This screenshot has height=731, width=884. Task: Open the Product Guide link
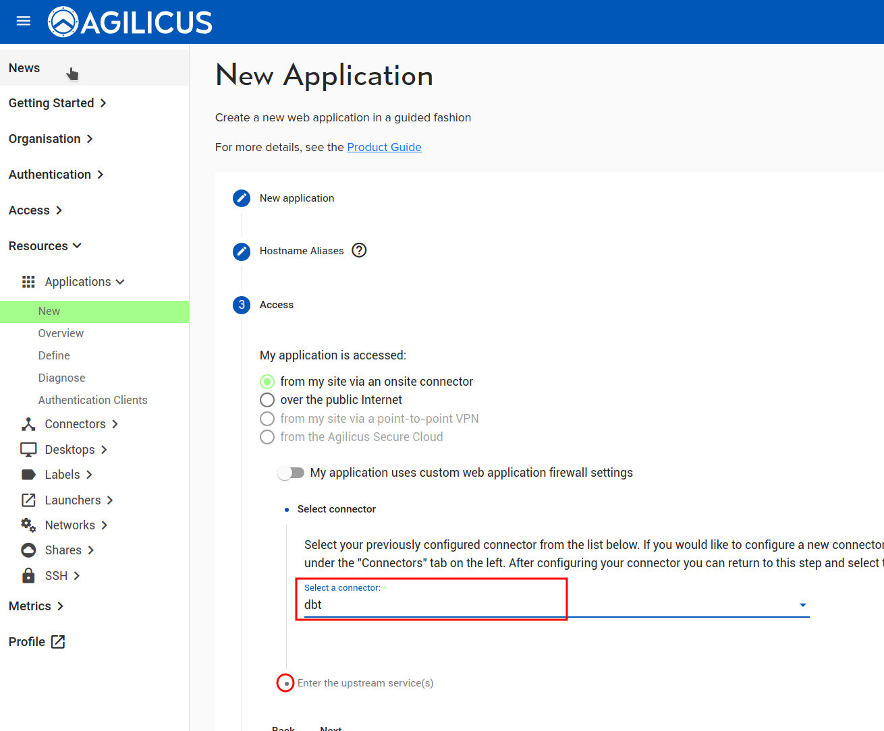click(384, 147)
